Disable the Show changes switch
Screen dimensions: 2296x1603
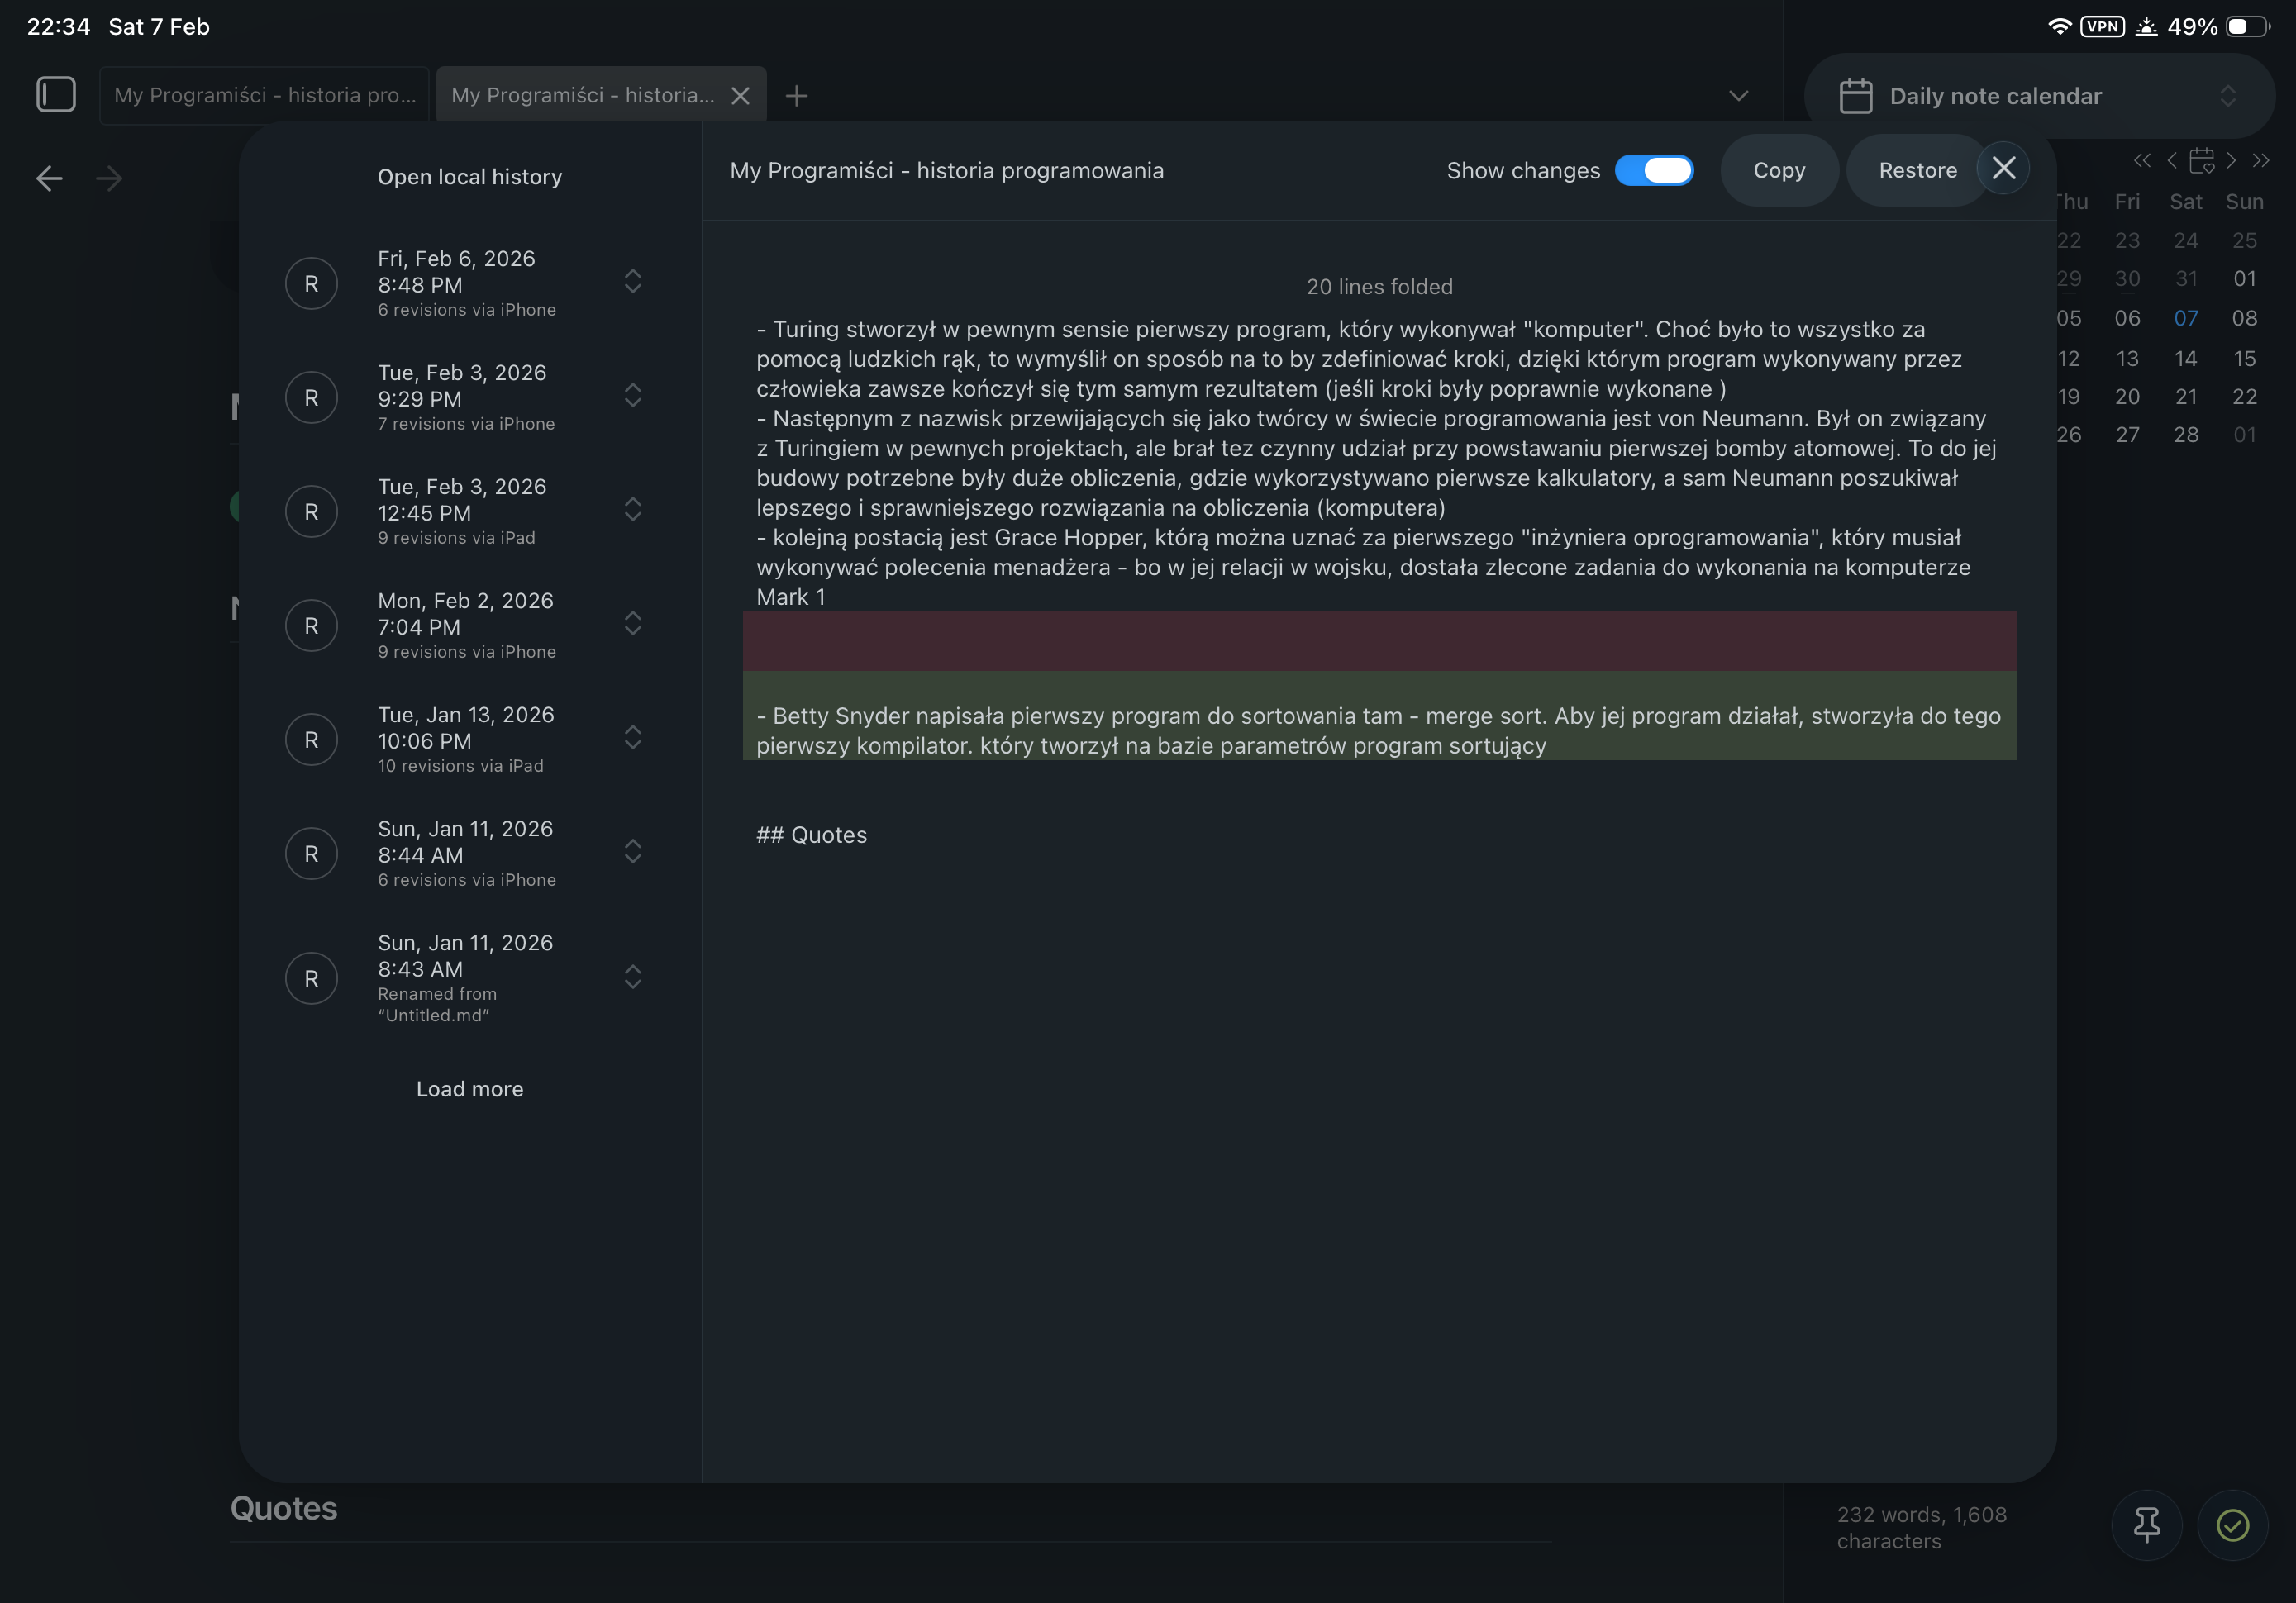tap(1654, 171)
